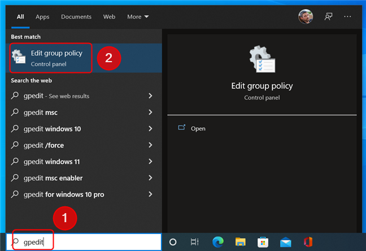Switch to the All tab

[20, 17]
